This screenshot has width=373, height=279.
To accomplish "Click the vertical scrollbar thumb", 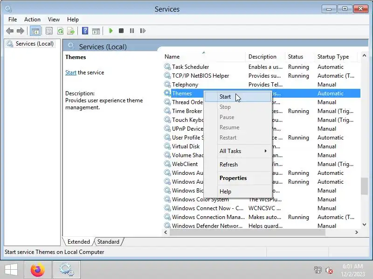I will (364, 186).
